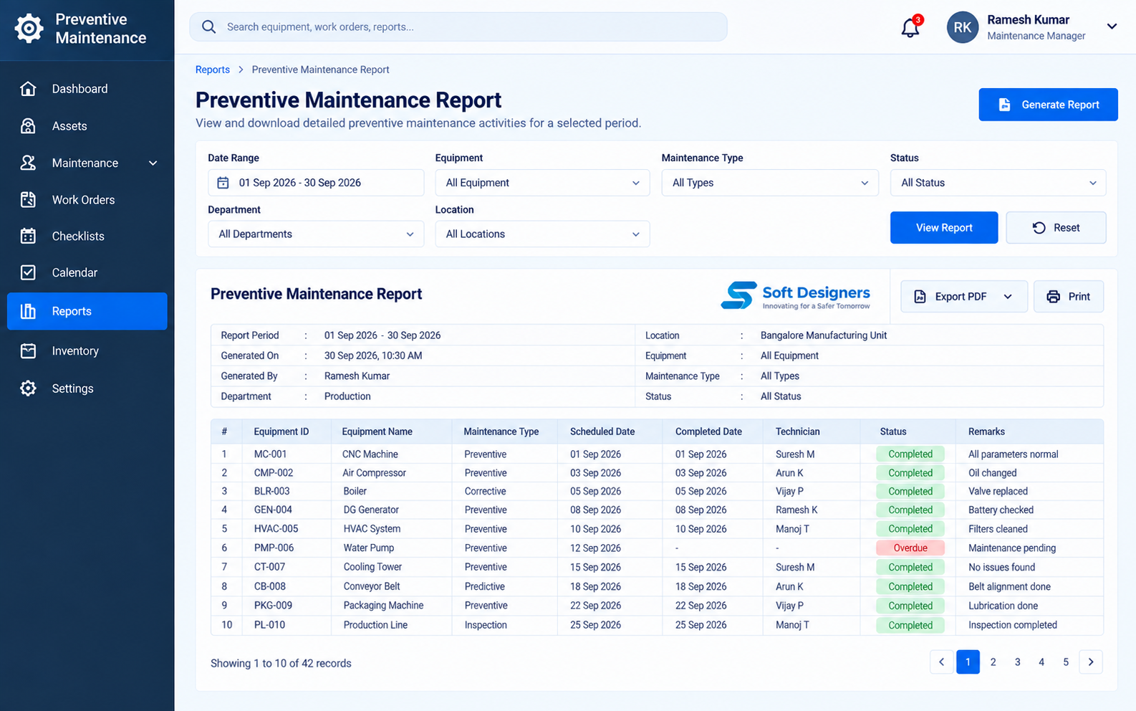The width and height of the screenshot is (1136, 711).
Task: Click the RK user avatar
Action: tap(963, 27)
